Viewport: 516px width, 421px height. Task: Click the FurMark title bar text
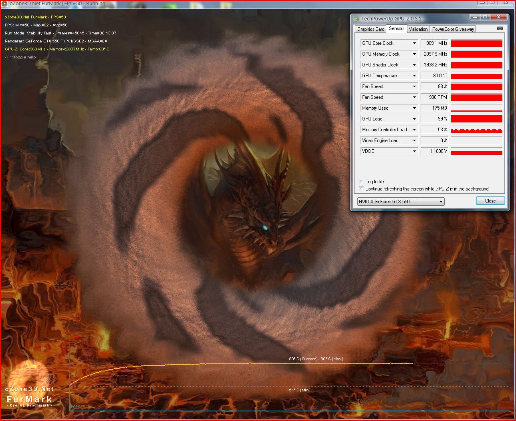[x=59, y=3]
